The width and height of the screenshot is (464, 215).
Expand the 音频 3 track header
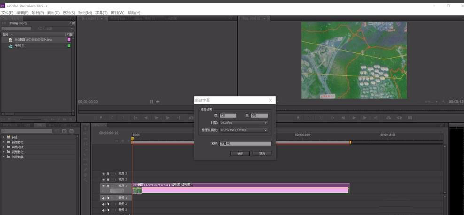pos(116,210)
